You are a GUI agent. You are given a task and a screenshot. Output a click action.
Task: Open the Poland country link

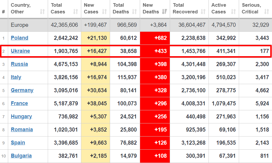coord(20,38)
